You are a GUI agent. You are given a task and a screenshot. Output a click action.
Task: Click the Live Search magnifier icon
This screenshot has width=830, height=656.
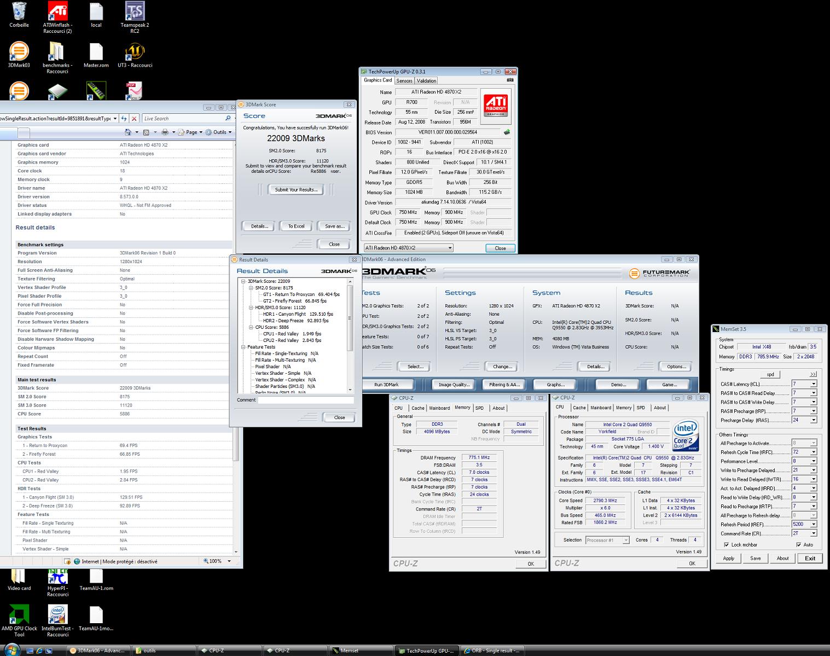(x=228, y=118)
